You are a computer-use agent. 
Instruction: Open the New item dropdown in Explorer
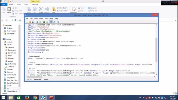coord(62,8)
